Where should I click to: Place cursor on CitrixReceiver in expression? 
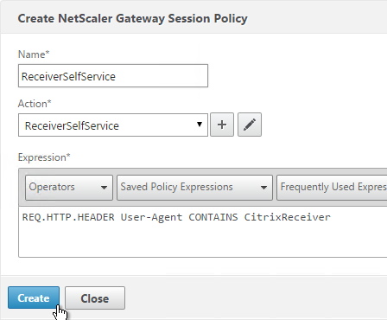point(287,217)
